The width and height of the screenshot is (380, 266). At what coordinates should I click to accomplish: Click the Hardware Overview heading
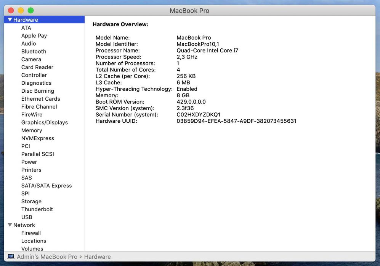(x=120, y=24)
